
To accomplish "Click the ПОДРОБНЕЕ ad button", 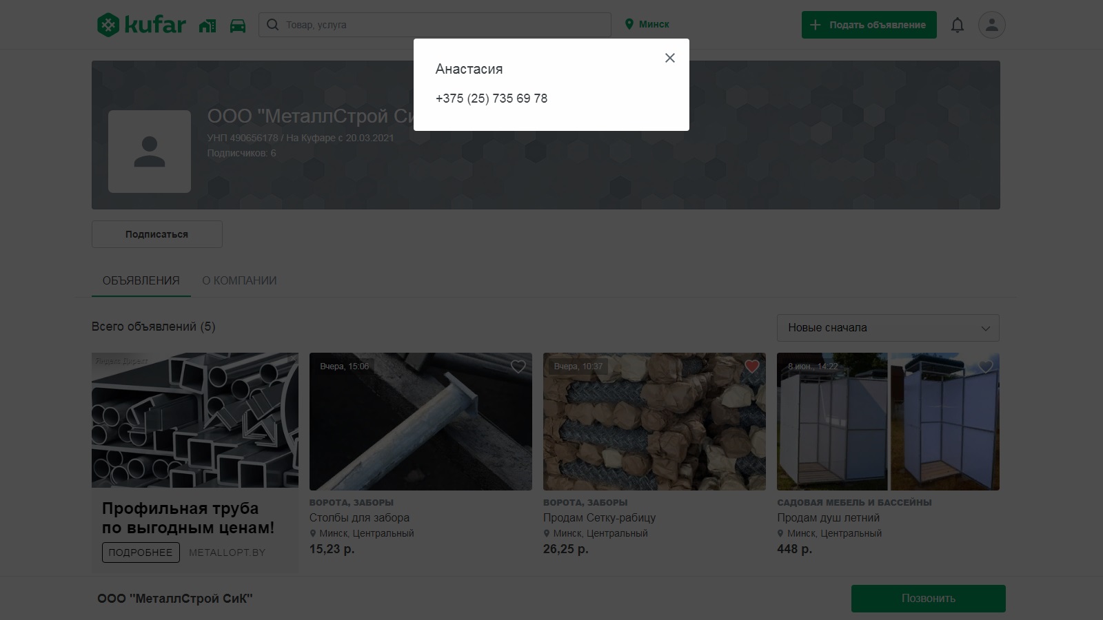I will tap(141, 552).
